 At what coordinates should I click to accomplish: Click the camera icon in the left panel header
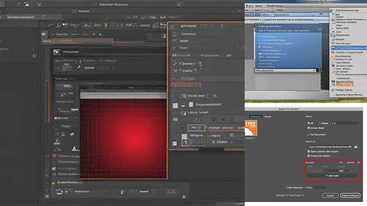point(56,52)
